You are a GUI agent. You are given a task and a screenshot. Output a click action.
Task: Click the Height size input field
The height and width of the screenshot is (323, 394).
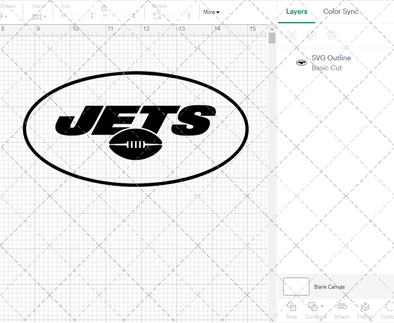pyautogui.click(x=121, y=16)
